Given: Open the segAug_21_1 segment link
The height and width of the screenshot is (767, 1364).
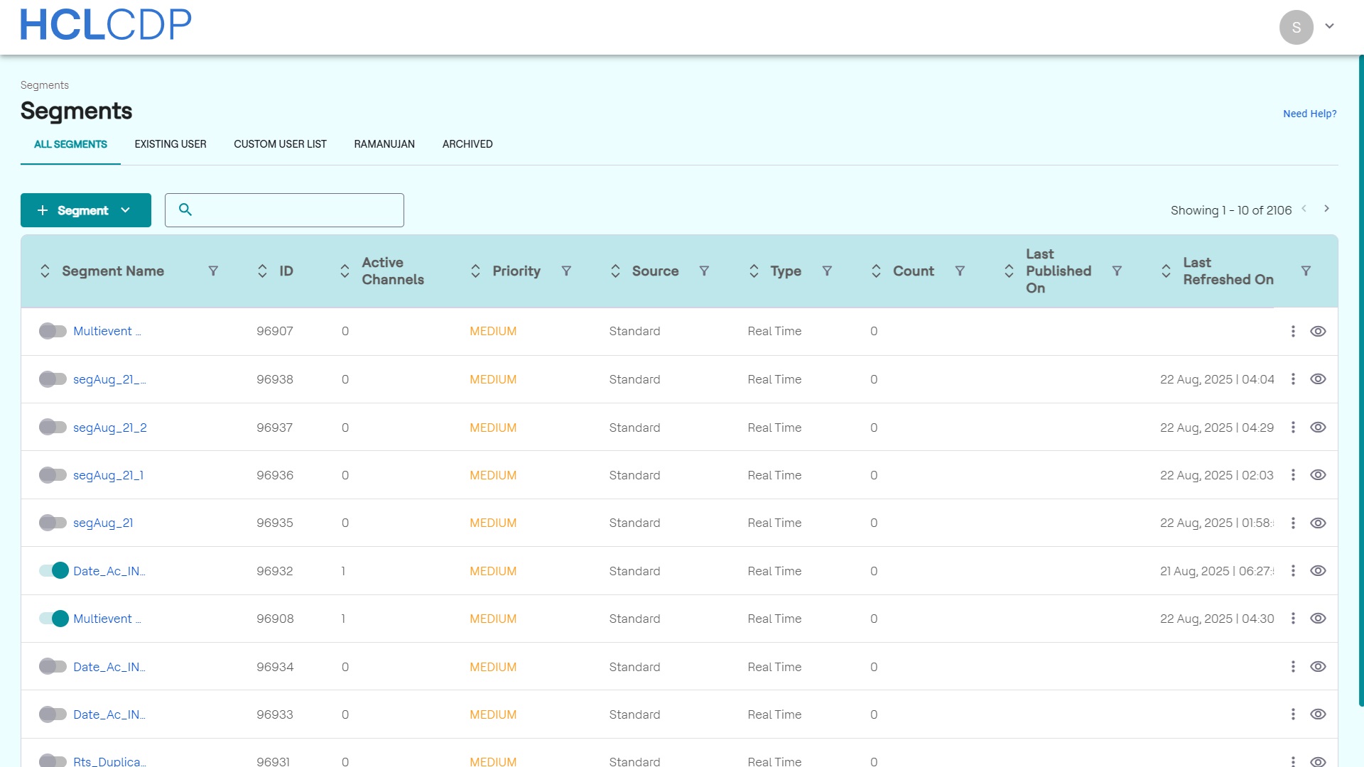Looking at the screenshot, I should coord(108,475).
